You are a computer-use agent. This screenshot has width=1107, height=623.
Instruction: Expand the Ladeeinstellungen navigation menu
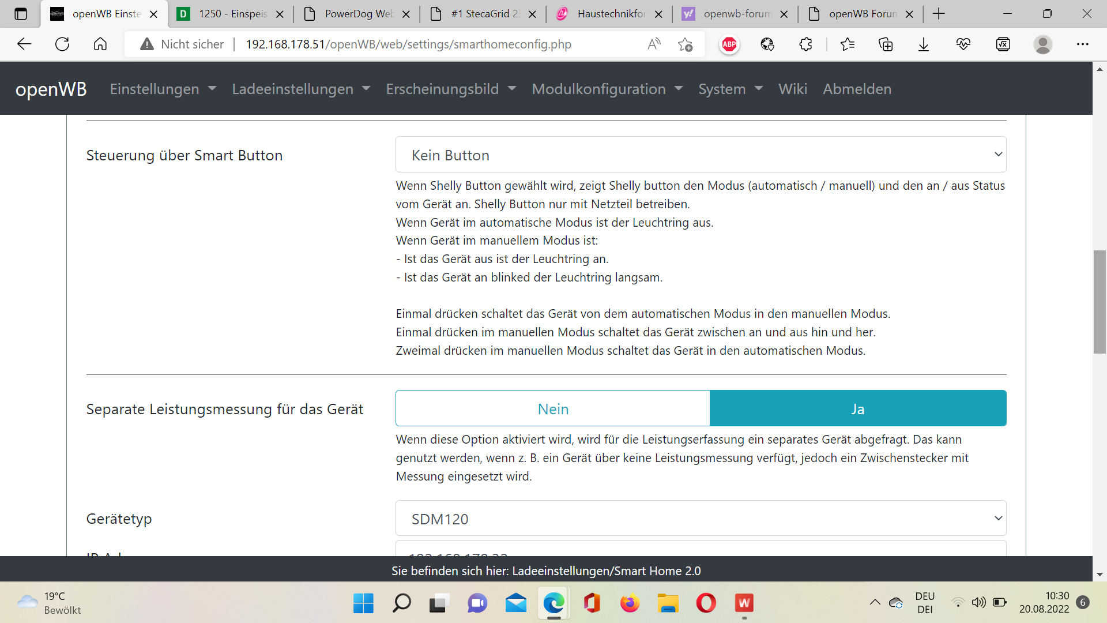click(x=300, y=89)
